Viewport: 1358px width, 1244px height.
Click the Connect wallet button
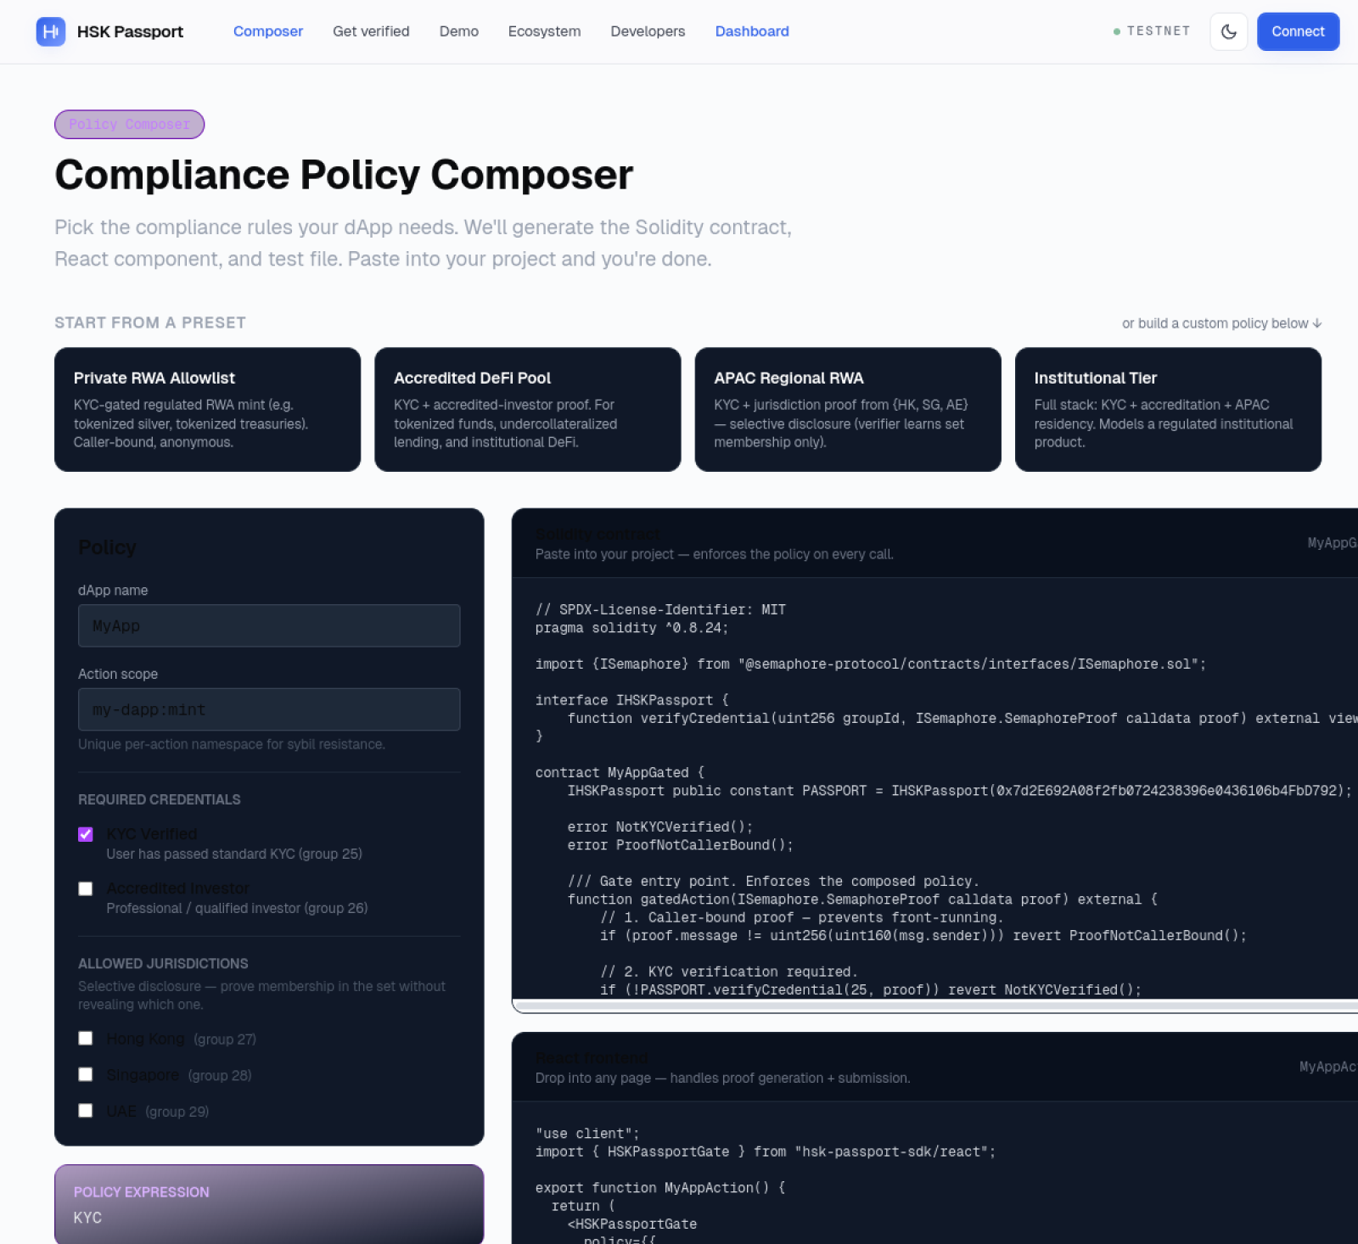point(1298,31)
